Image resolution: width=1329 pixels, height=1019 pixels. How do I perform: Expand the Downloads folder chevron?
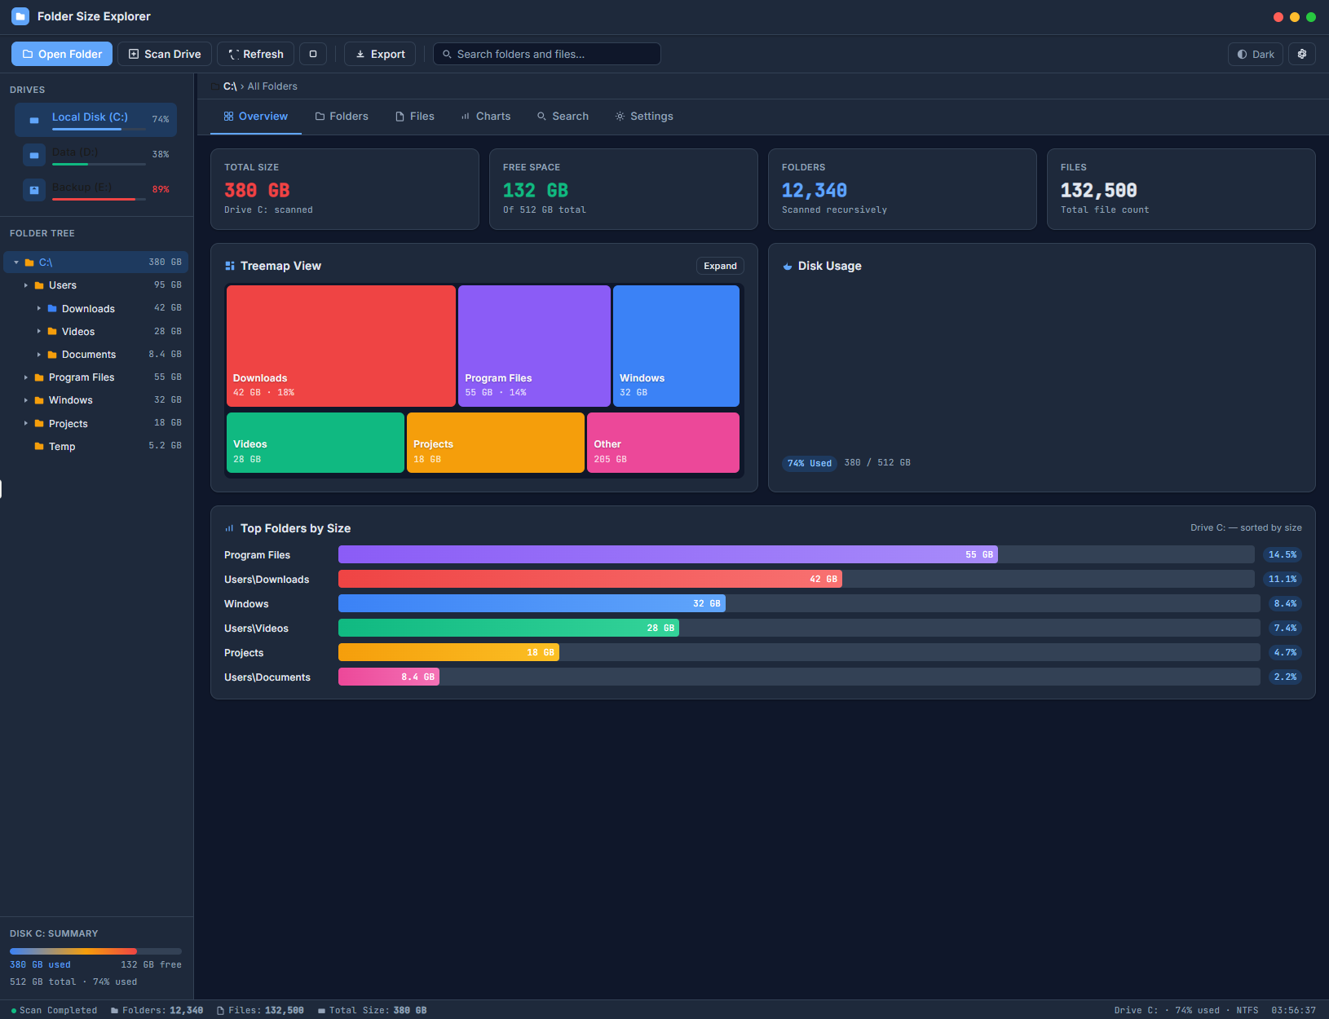click(39, 308)
